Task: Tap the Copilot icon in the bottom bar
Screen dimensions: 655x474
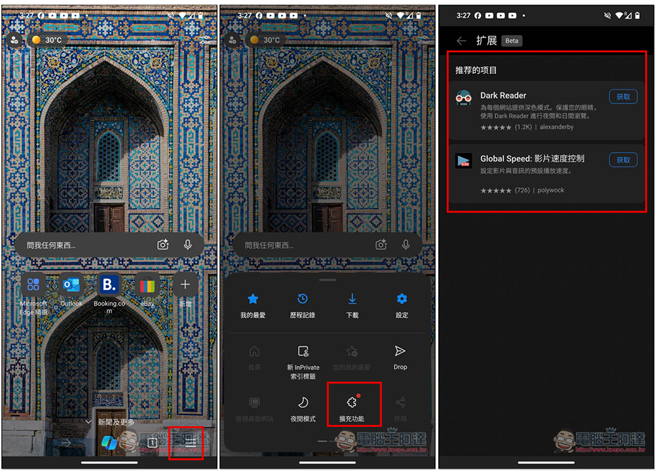Action: (x=109, y=443)
